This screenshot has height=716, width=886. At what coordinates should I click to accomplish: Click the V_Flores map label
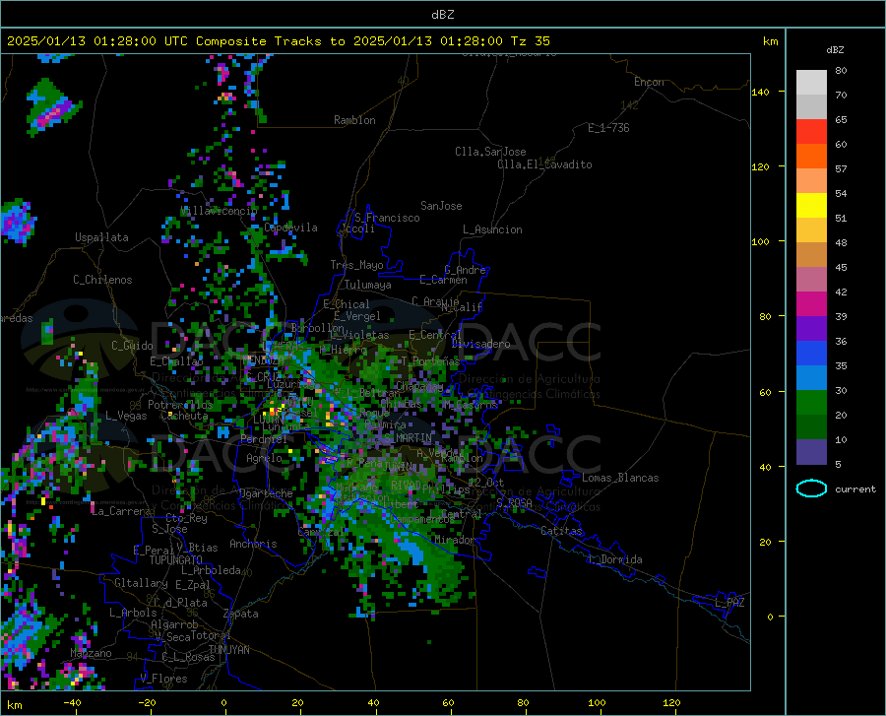(x=163, y=679)
